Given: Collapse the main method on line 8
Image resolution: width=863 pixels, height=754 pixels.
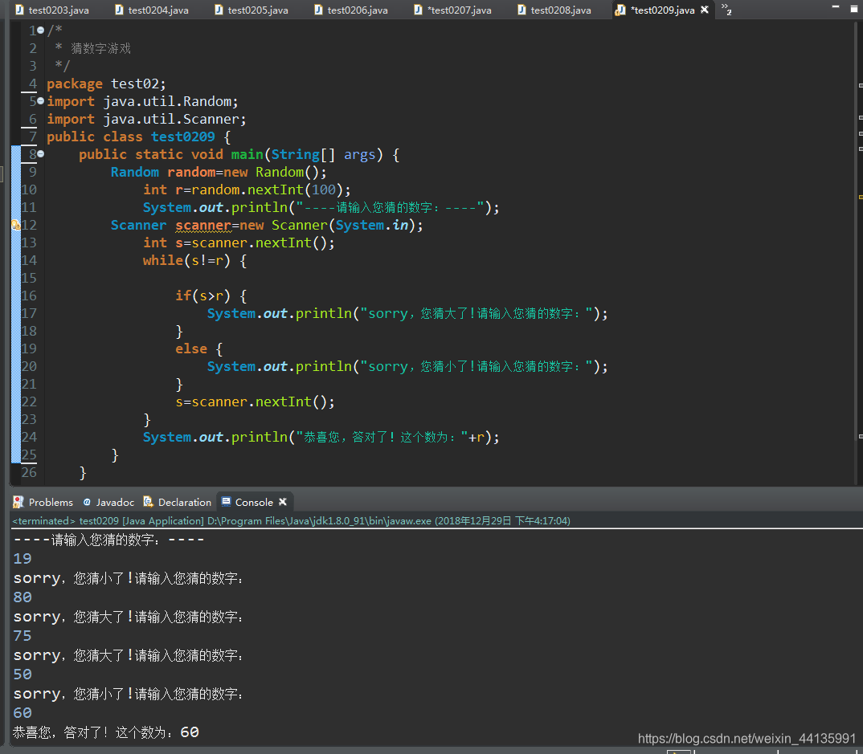Looking at the screenshot, I should tap(41, 154).
